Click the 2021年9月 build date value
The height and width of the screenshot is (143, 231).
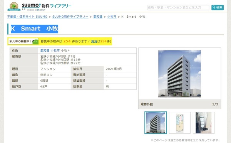114,69
